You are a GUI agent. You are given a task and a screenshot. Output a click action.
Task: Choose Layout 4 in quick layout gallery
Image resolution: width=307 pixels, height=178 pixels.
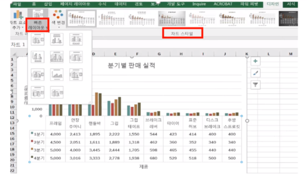click(x=37, y=57)
